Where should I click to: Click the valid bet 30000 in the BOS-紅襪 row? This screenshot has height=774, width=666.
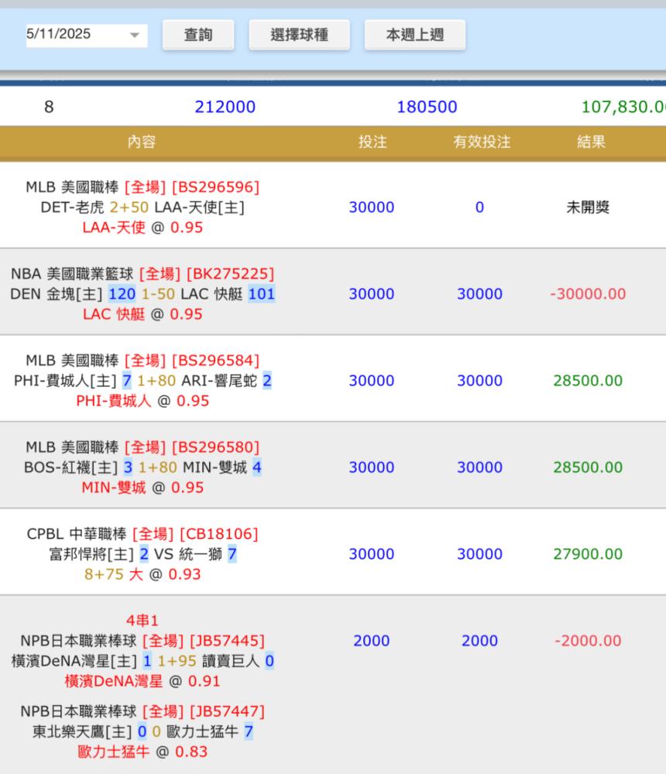click(x=479, y=468)
